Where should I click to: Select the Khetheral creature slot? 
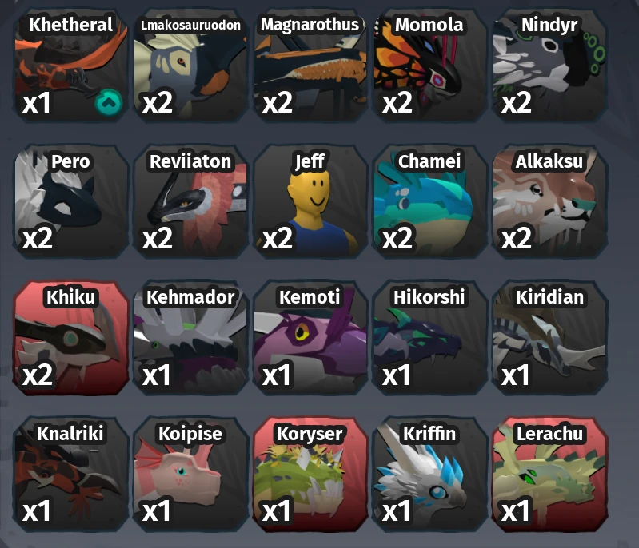[70, 66]
